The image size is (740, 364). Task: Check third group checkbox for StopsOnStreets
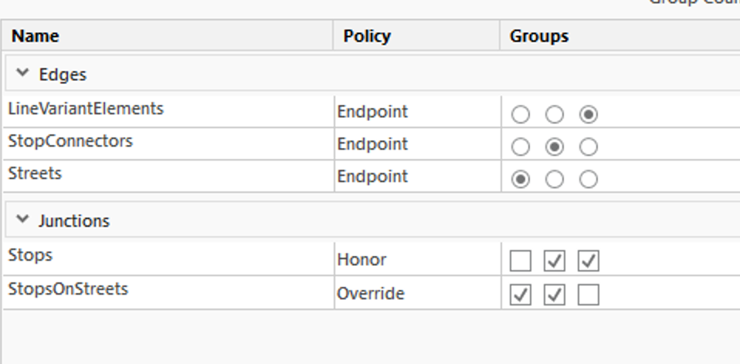tap(589, 295)
